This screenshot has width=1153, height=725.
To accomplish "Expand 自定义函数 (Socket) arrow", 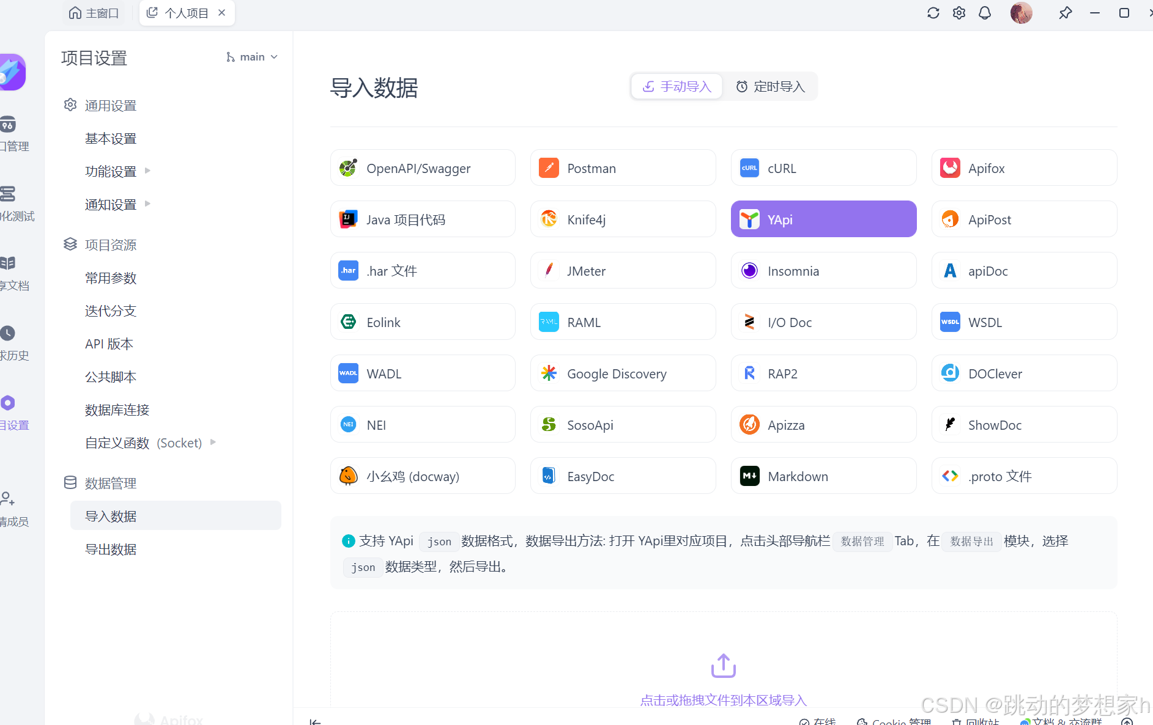I will (x=213, y=443).
